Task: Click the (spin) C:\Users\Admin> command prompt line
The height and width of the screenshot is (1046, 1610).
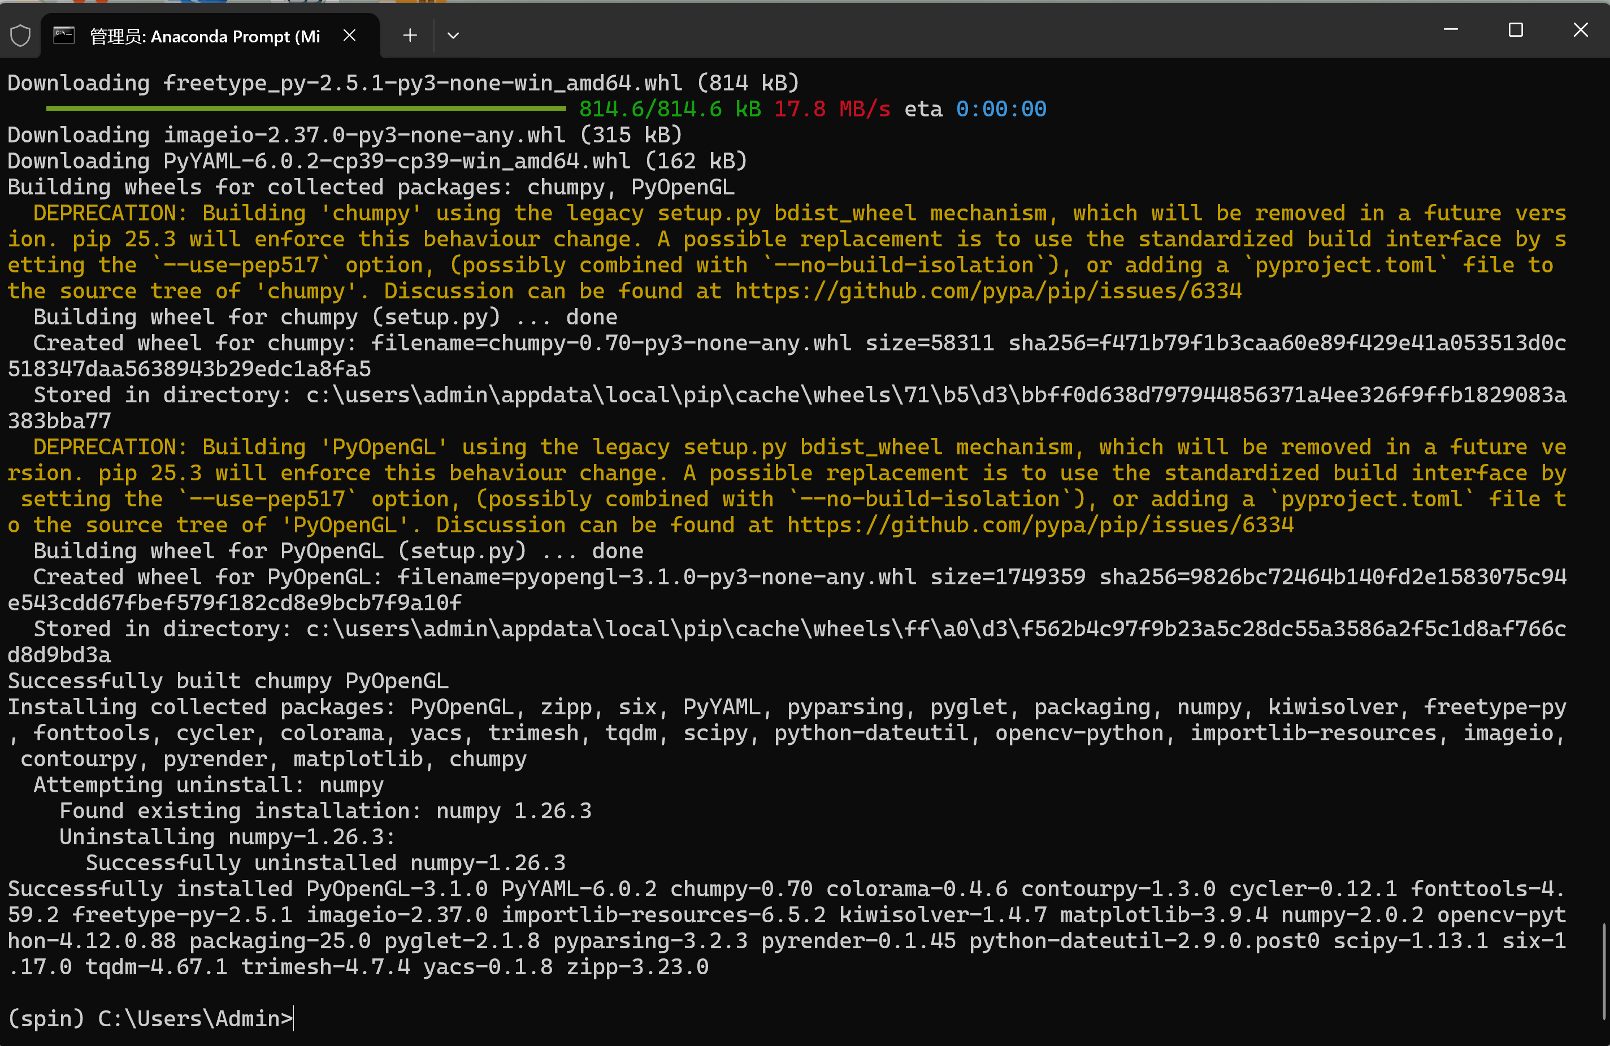Action: click(150, 1018)
